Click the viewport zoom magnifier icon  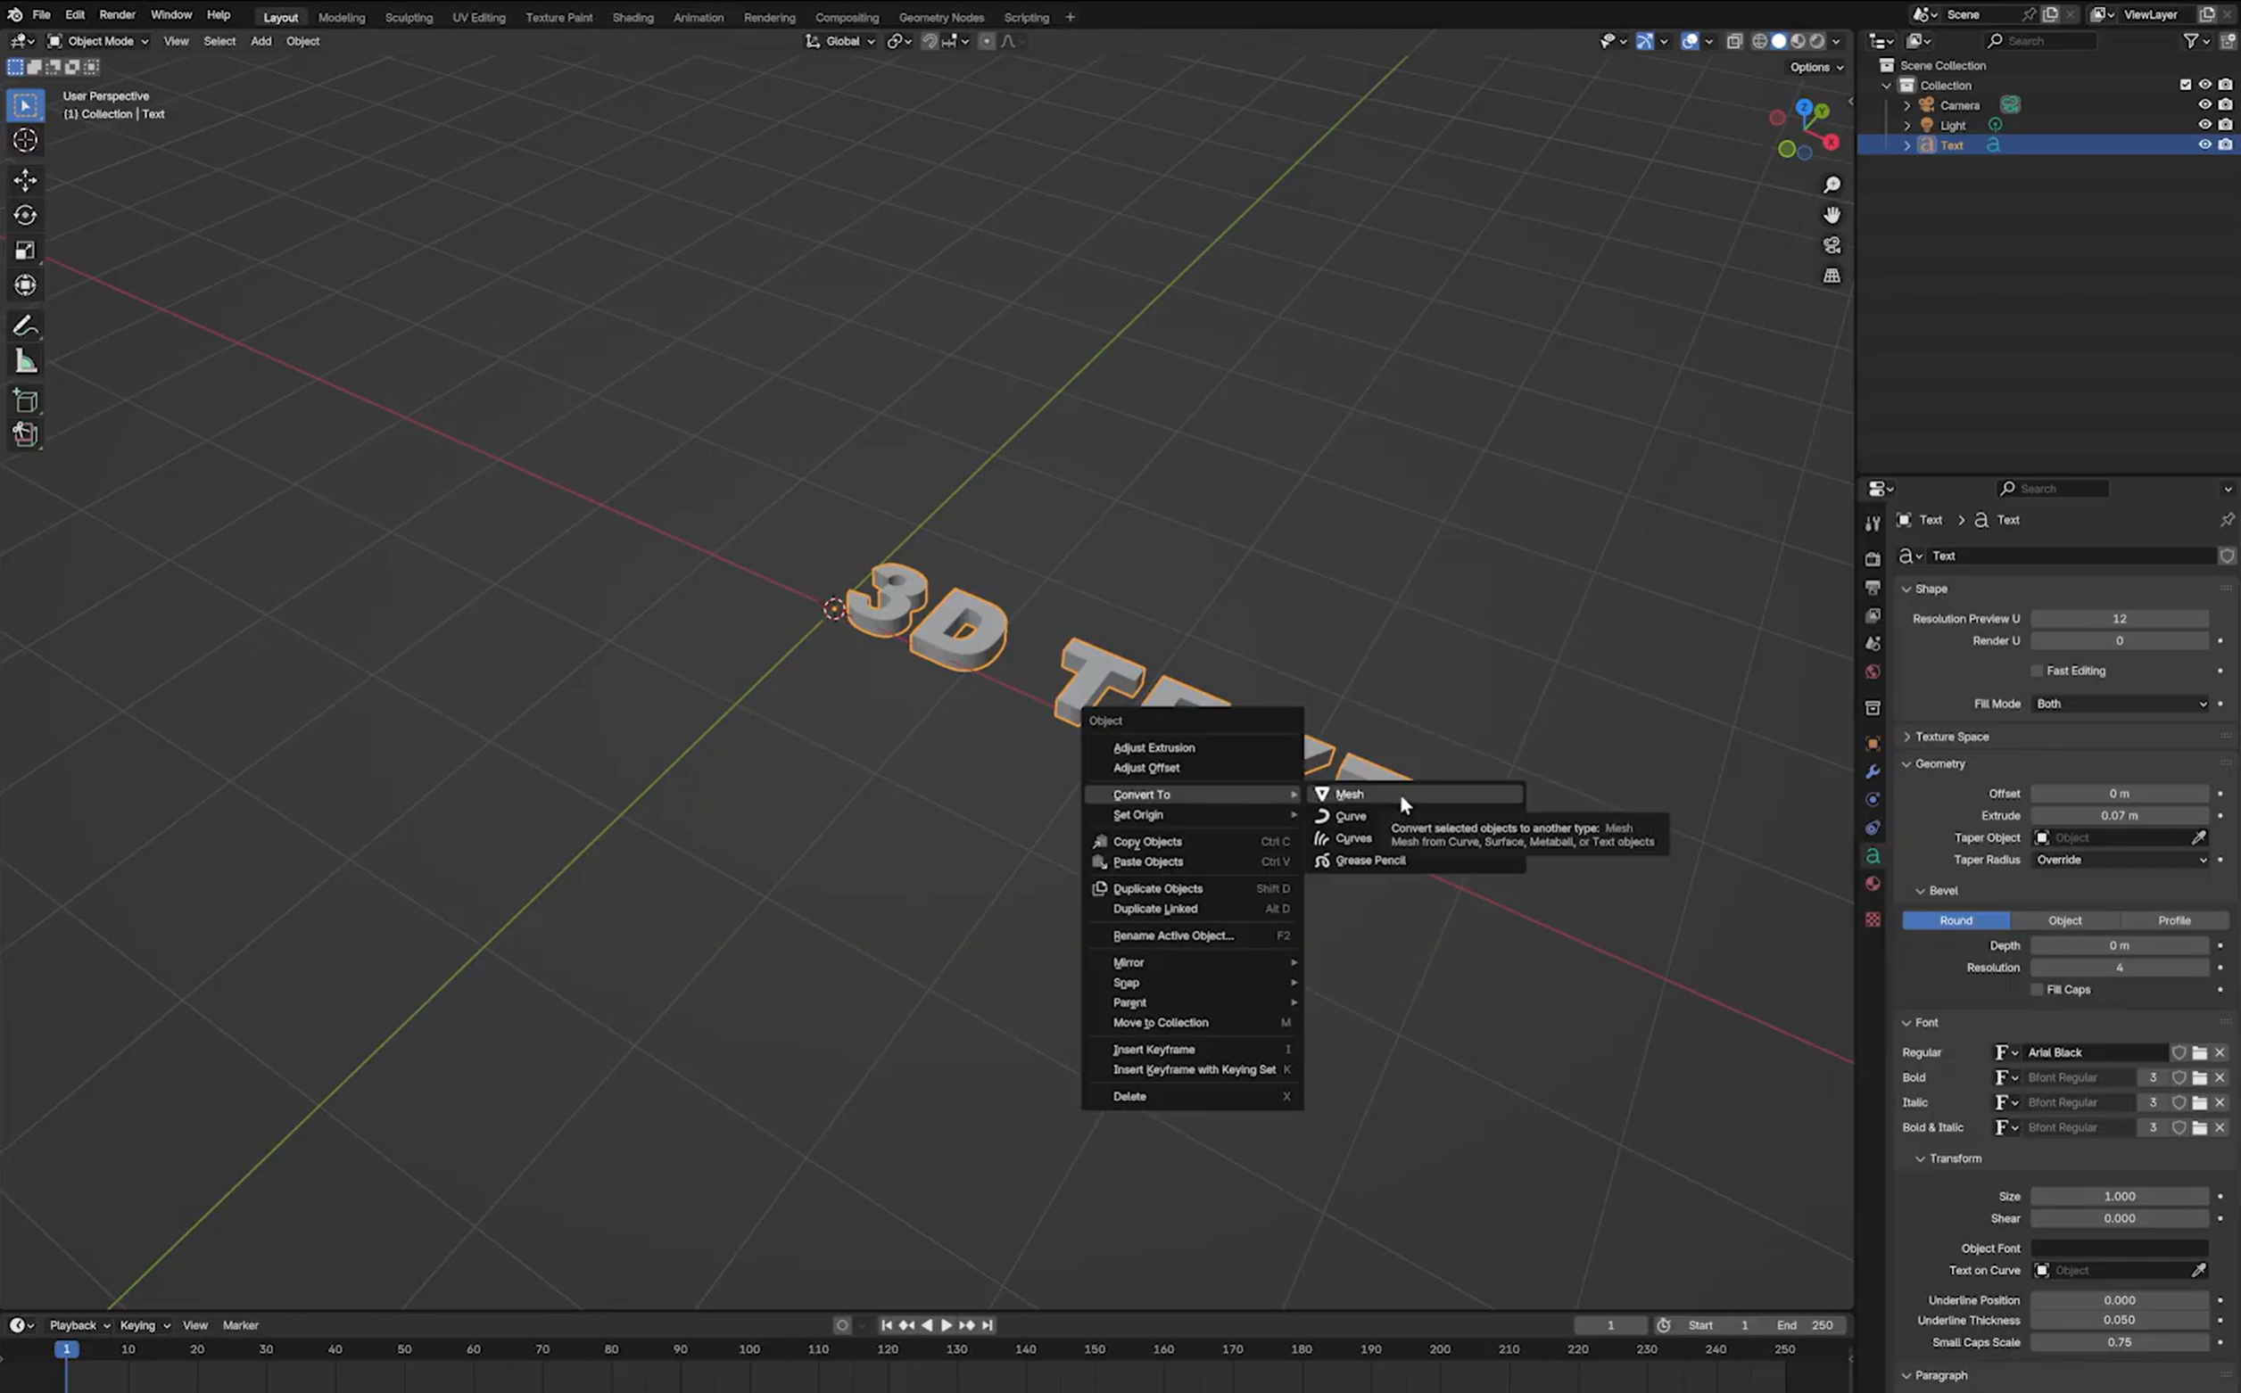1832,185
